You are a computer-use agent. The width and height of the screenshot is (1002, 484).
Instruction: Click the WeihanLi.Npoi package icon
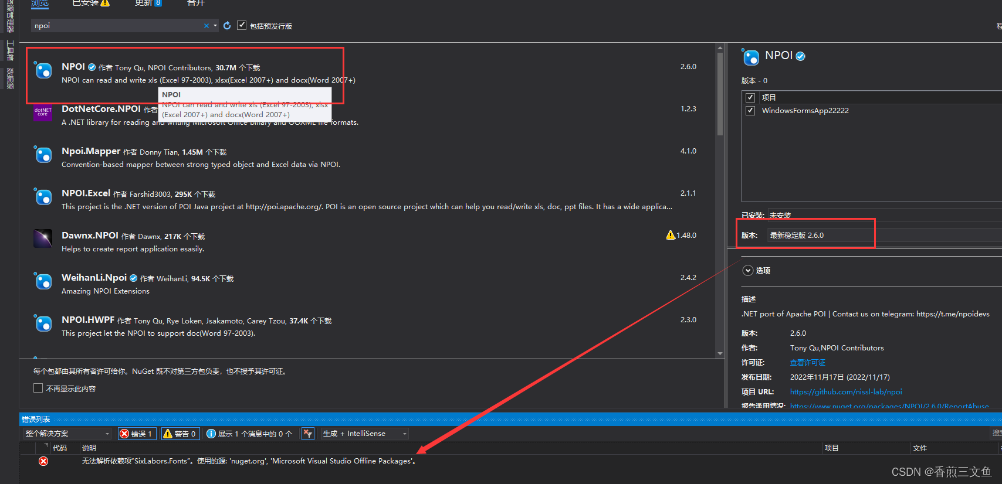tap(43, 281)
